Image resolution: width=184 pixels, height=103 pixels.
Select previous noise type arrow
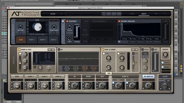143,57
